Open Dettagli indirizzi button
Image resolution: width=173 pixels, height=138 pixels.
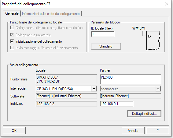click(x=144, y=114)
